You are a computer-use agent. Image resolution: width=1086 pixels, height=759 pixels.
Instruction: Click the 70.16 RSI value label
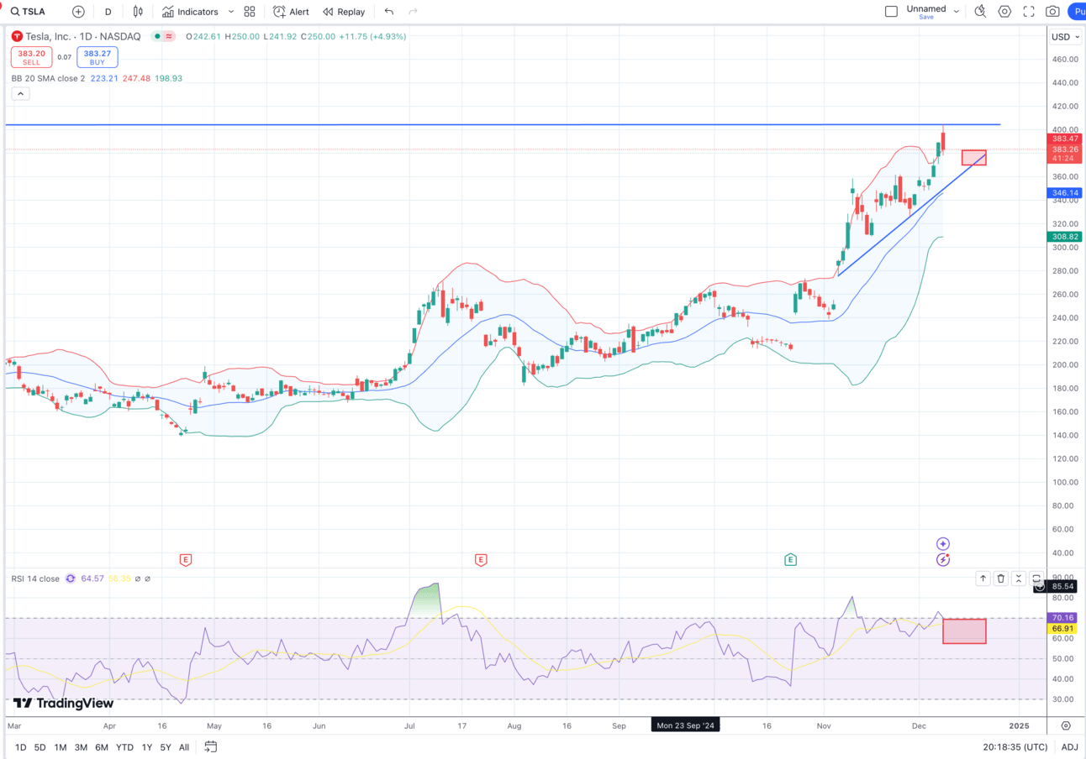click(1063, 618)
